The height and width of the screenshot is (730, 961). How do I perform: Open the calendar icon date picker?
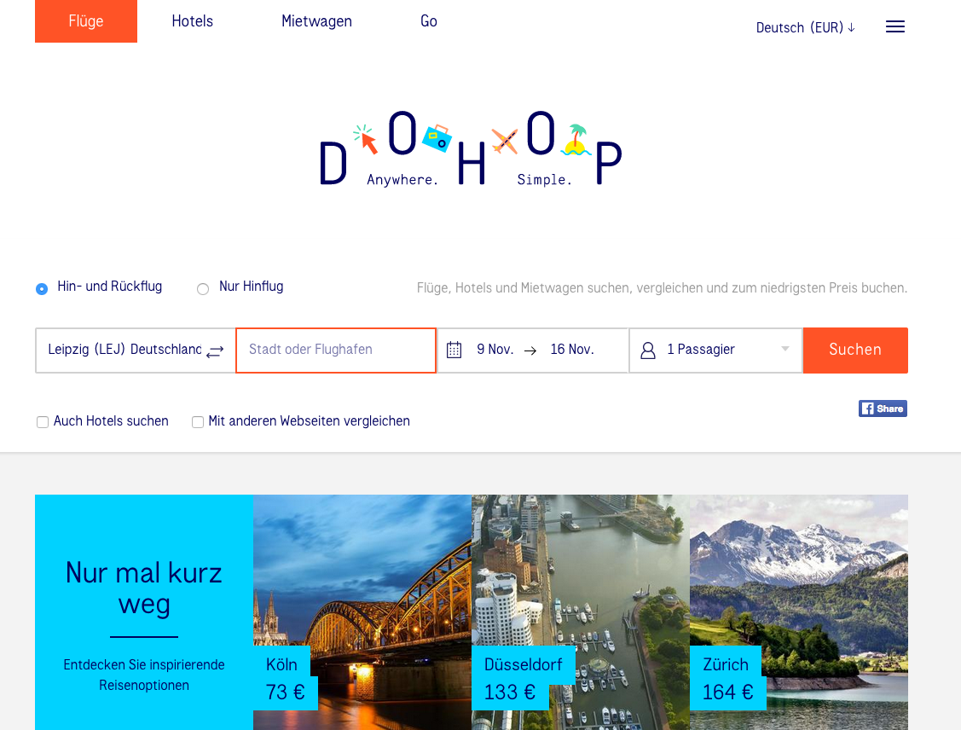coord(454,350)
